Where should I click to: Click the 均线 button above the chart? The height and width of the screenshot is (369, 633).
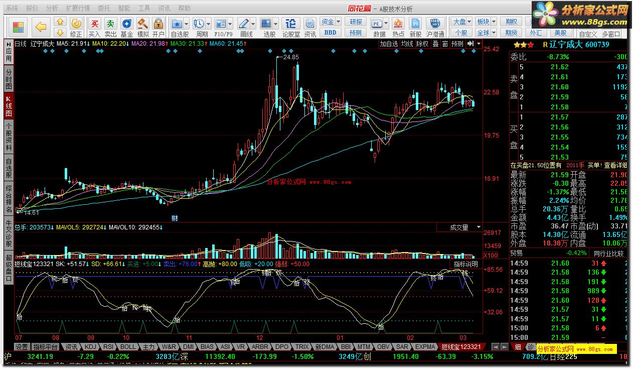(407, 44)
